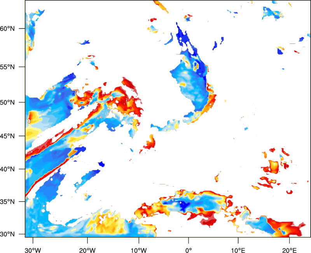The image size is (311, 253).
Task: Click the 10°W longitude label
Action: (x=139, y=250)
